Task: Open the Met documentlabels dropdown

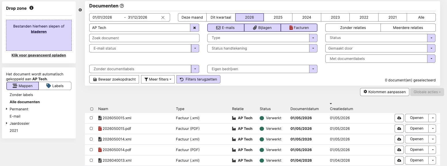Action: tap(431, 59)
